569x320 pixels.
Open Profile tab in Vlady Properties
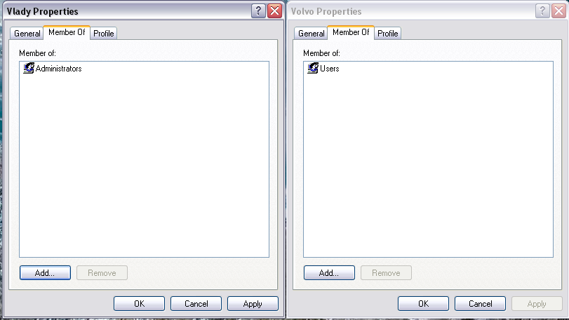pyautogui.click(x=103, y=34)
